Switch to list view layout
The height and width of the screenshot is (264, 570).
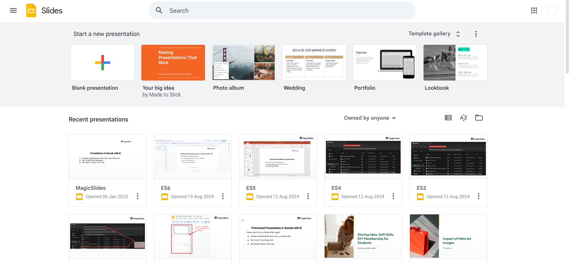(448, 118)
